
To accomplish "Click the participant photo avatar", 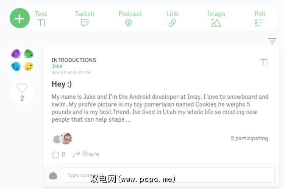I will click(66, 139).
